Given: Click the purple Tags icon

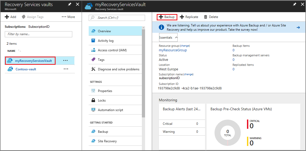Looking at the screenshot, I should point(93,60).
